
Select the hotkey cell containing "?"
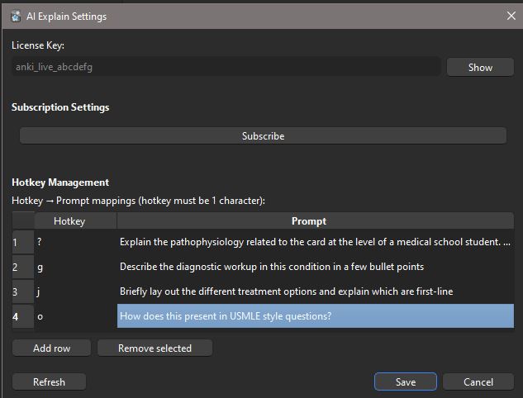click(75, 242)
